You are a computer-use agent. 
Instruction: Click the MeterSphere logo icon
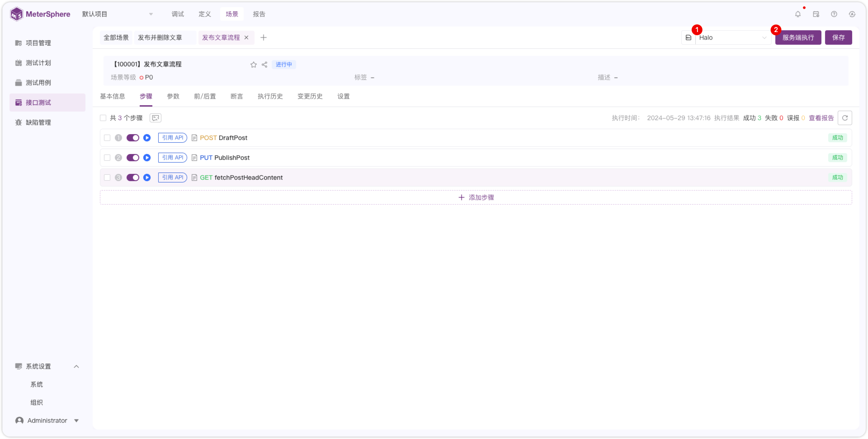16,14
